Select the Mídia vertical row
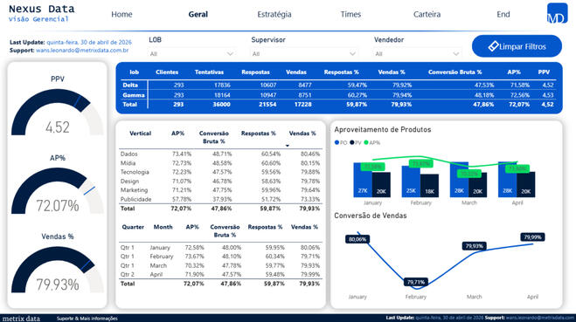The width and height of the screenshot is (576, 322). point(220,163)
